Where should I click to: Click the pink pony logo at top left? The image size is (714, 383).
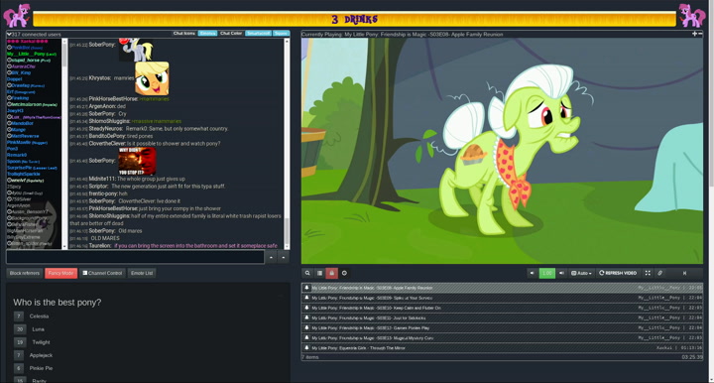click(17, 16)
